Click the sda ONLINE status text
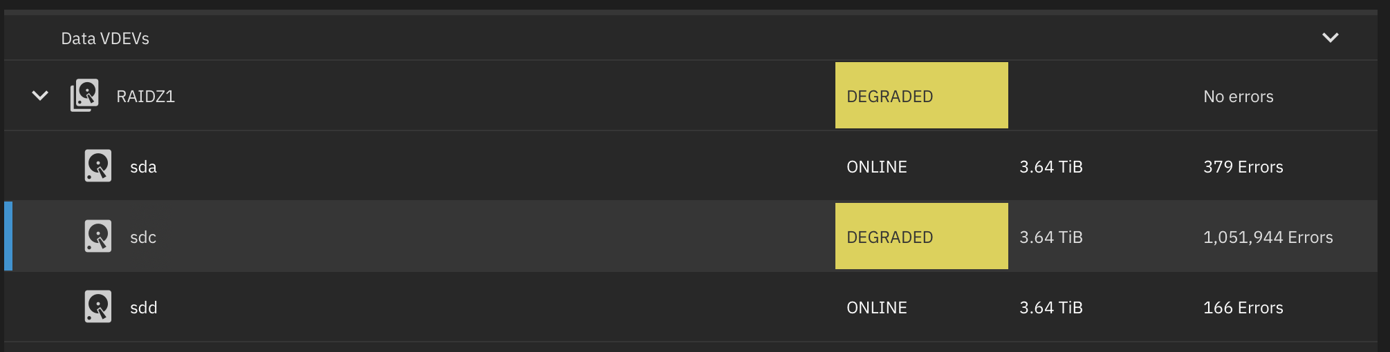This screenshot has height=352, width=1390. tap(877, 167)
